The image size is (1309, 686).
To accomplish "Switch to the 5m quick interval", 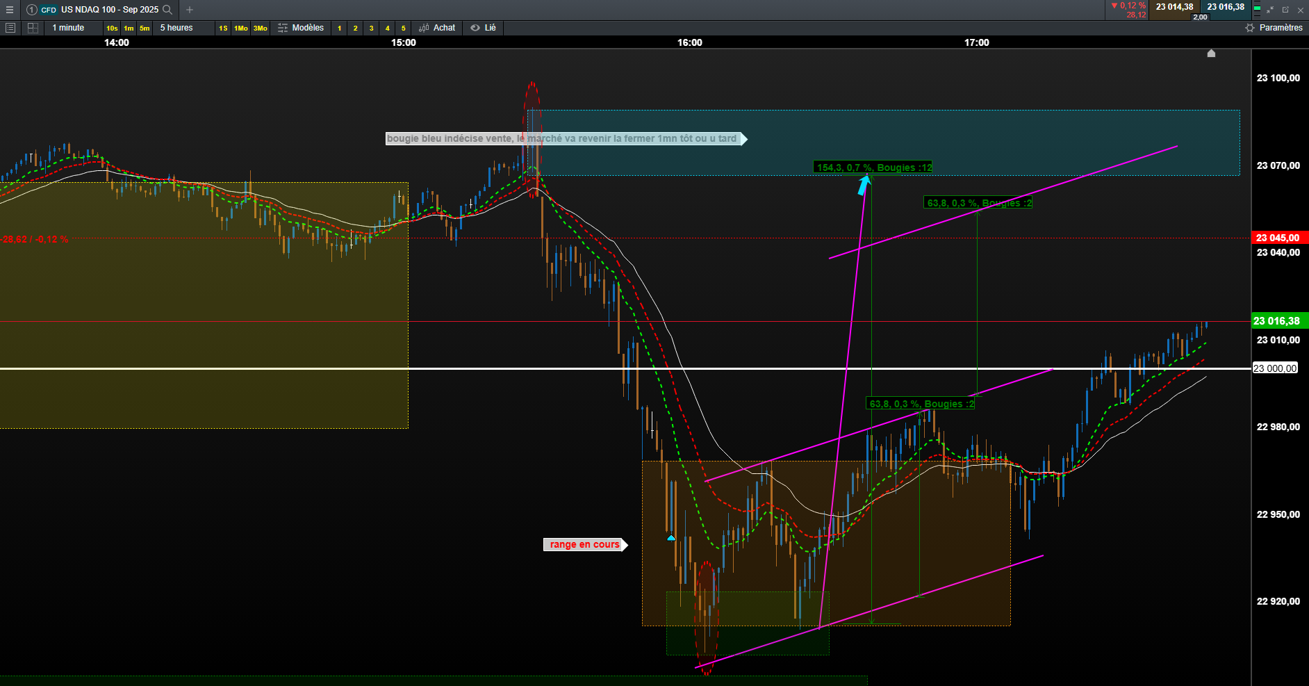I will 145,28.
